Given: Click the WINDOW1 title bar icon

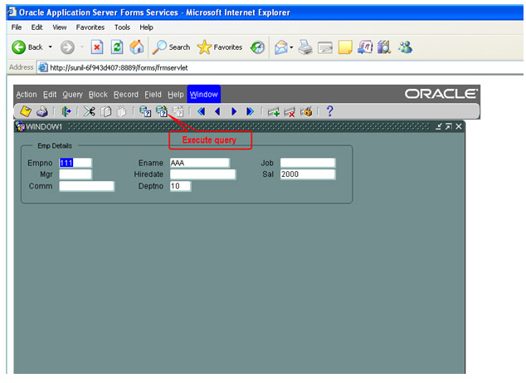Looking at the screenshot, I should pyautogui.click(x=20, y=126).
